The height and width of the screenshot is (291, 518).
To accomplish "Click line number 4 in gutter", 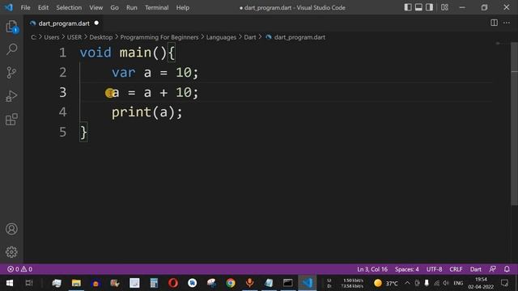I will click(x=62, y=112).
